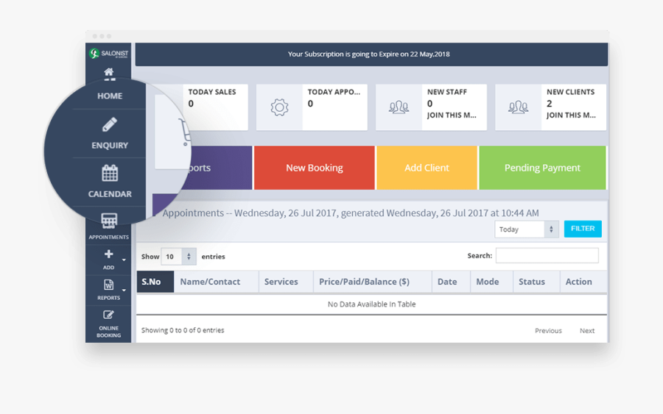Screen dimensions: 663x414
Task: Click the green Pending Payment tile
Action: click(x=542, y=168)
